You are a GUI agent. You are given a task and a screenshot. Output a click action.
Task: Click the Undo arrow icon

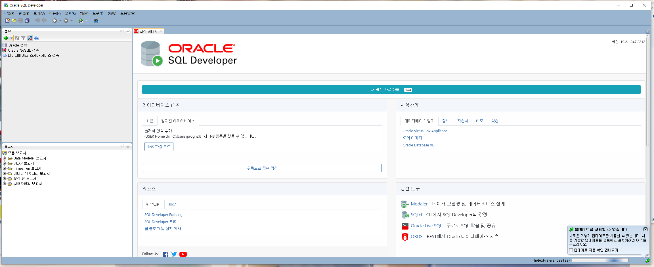pyautogui.click(x=37, y=21)
